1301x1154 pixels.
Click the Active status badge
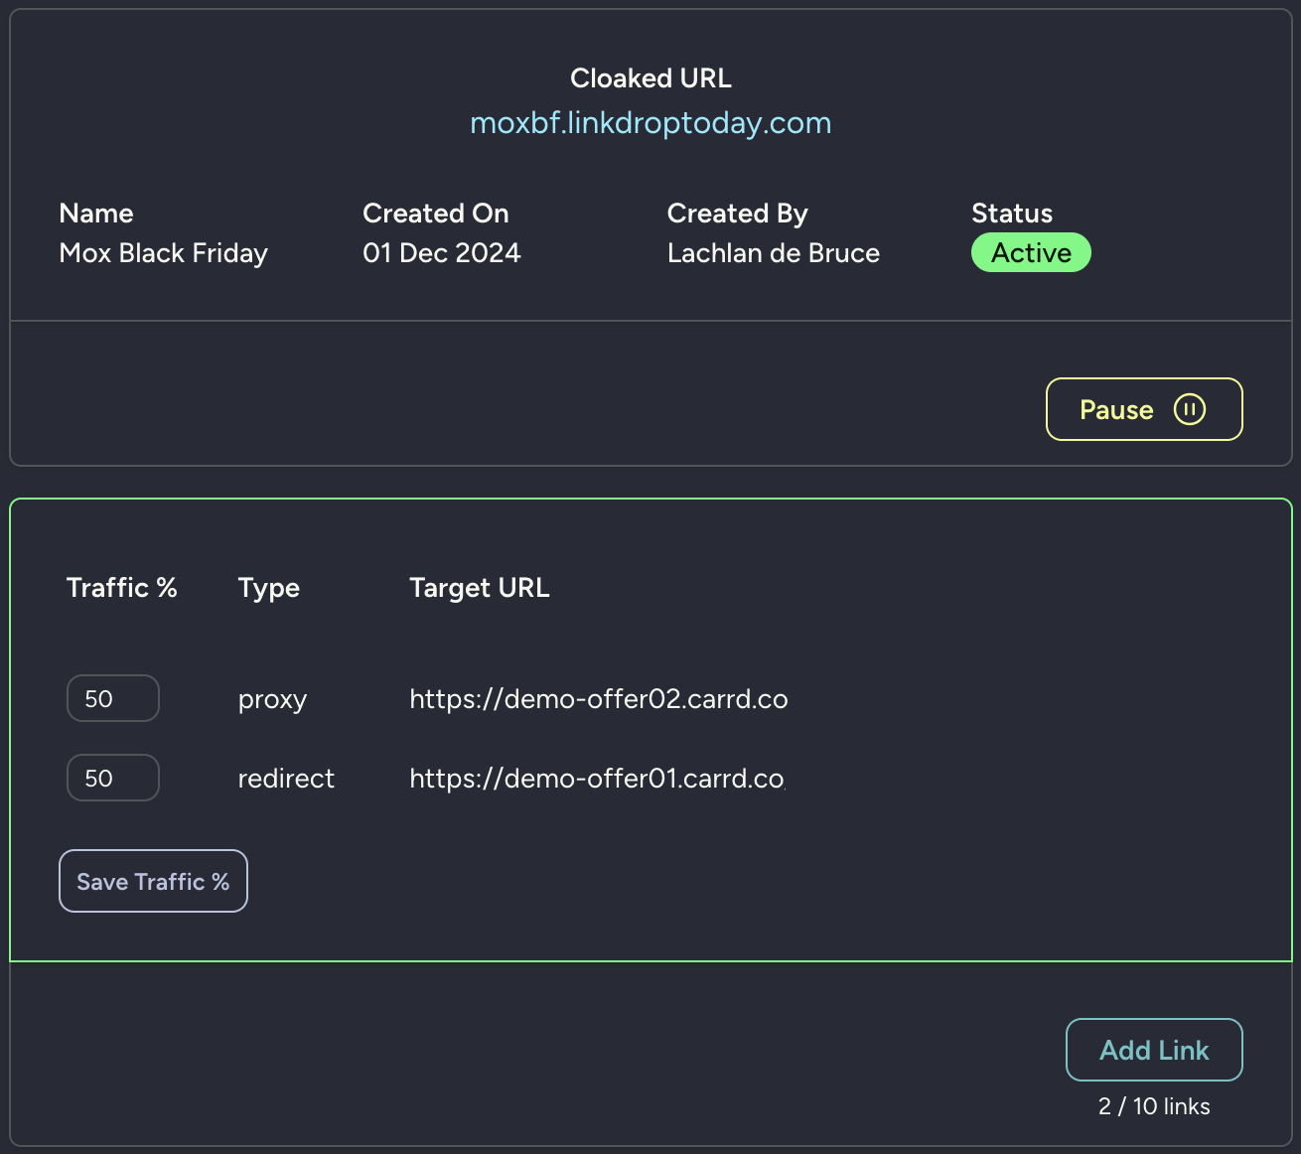pyautogui.click(x=1030, y=252)
